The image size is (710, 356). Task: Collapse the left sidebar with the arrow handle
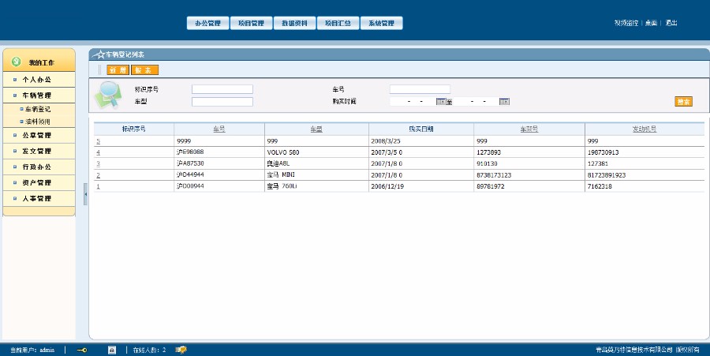point(85,194)
